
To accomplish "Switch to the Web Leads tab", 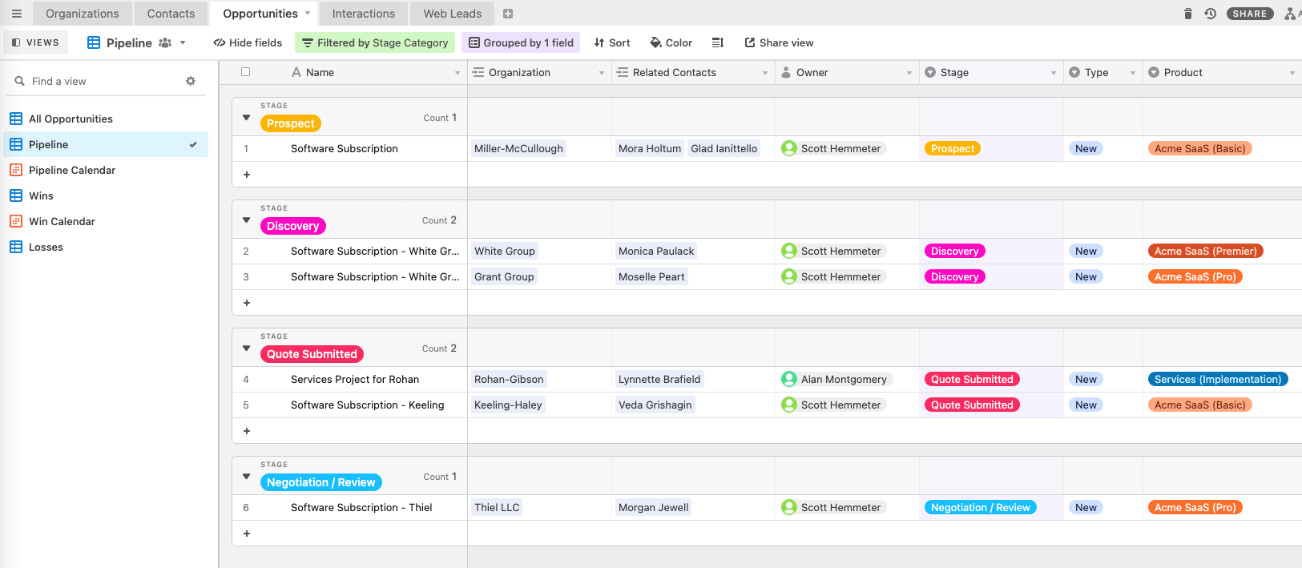I will click(452, 14).
